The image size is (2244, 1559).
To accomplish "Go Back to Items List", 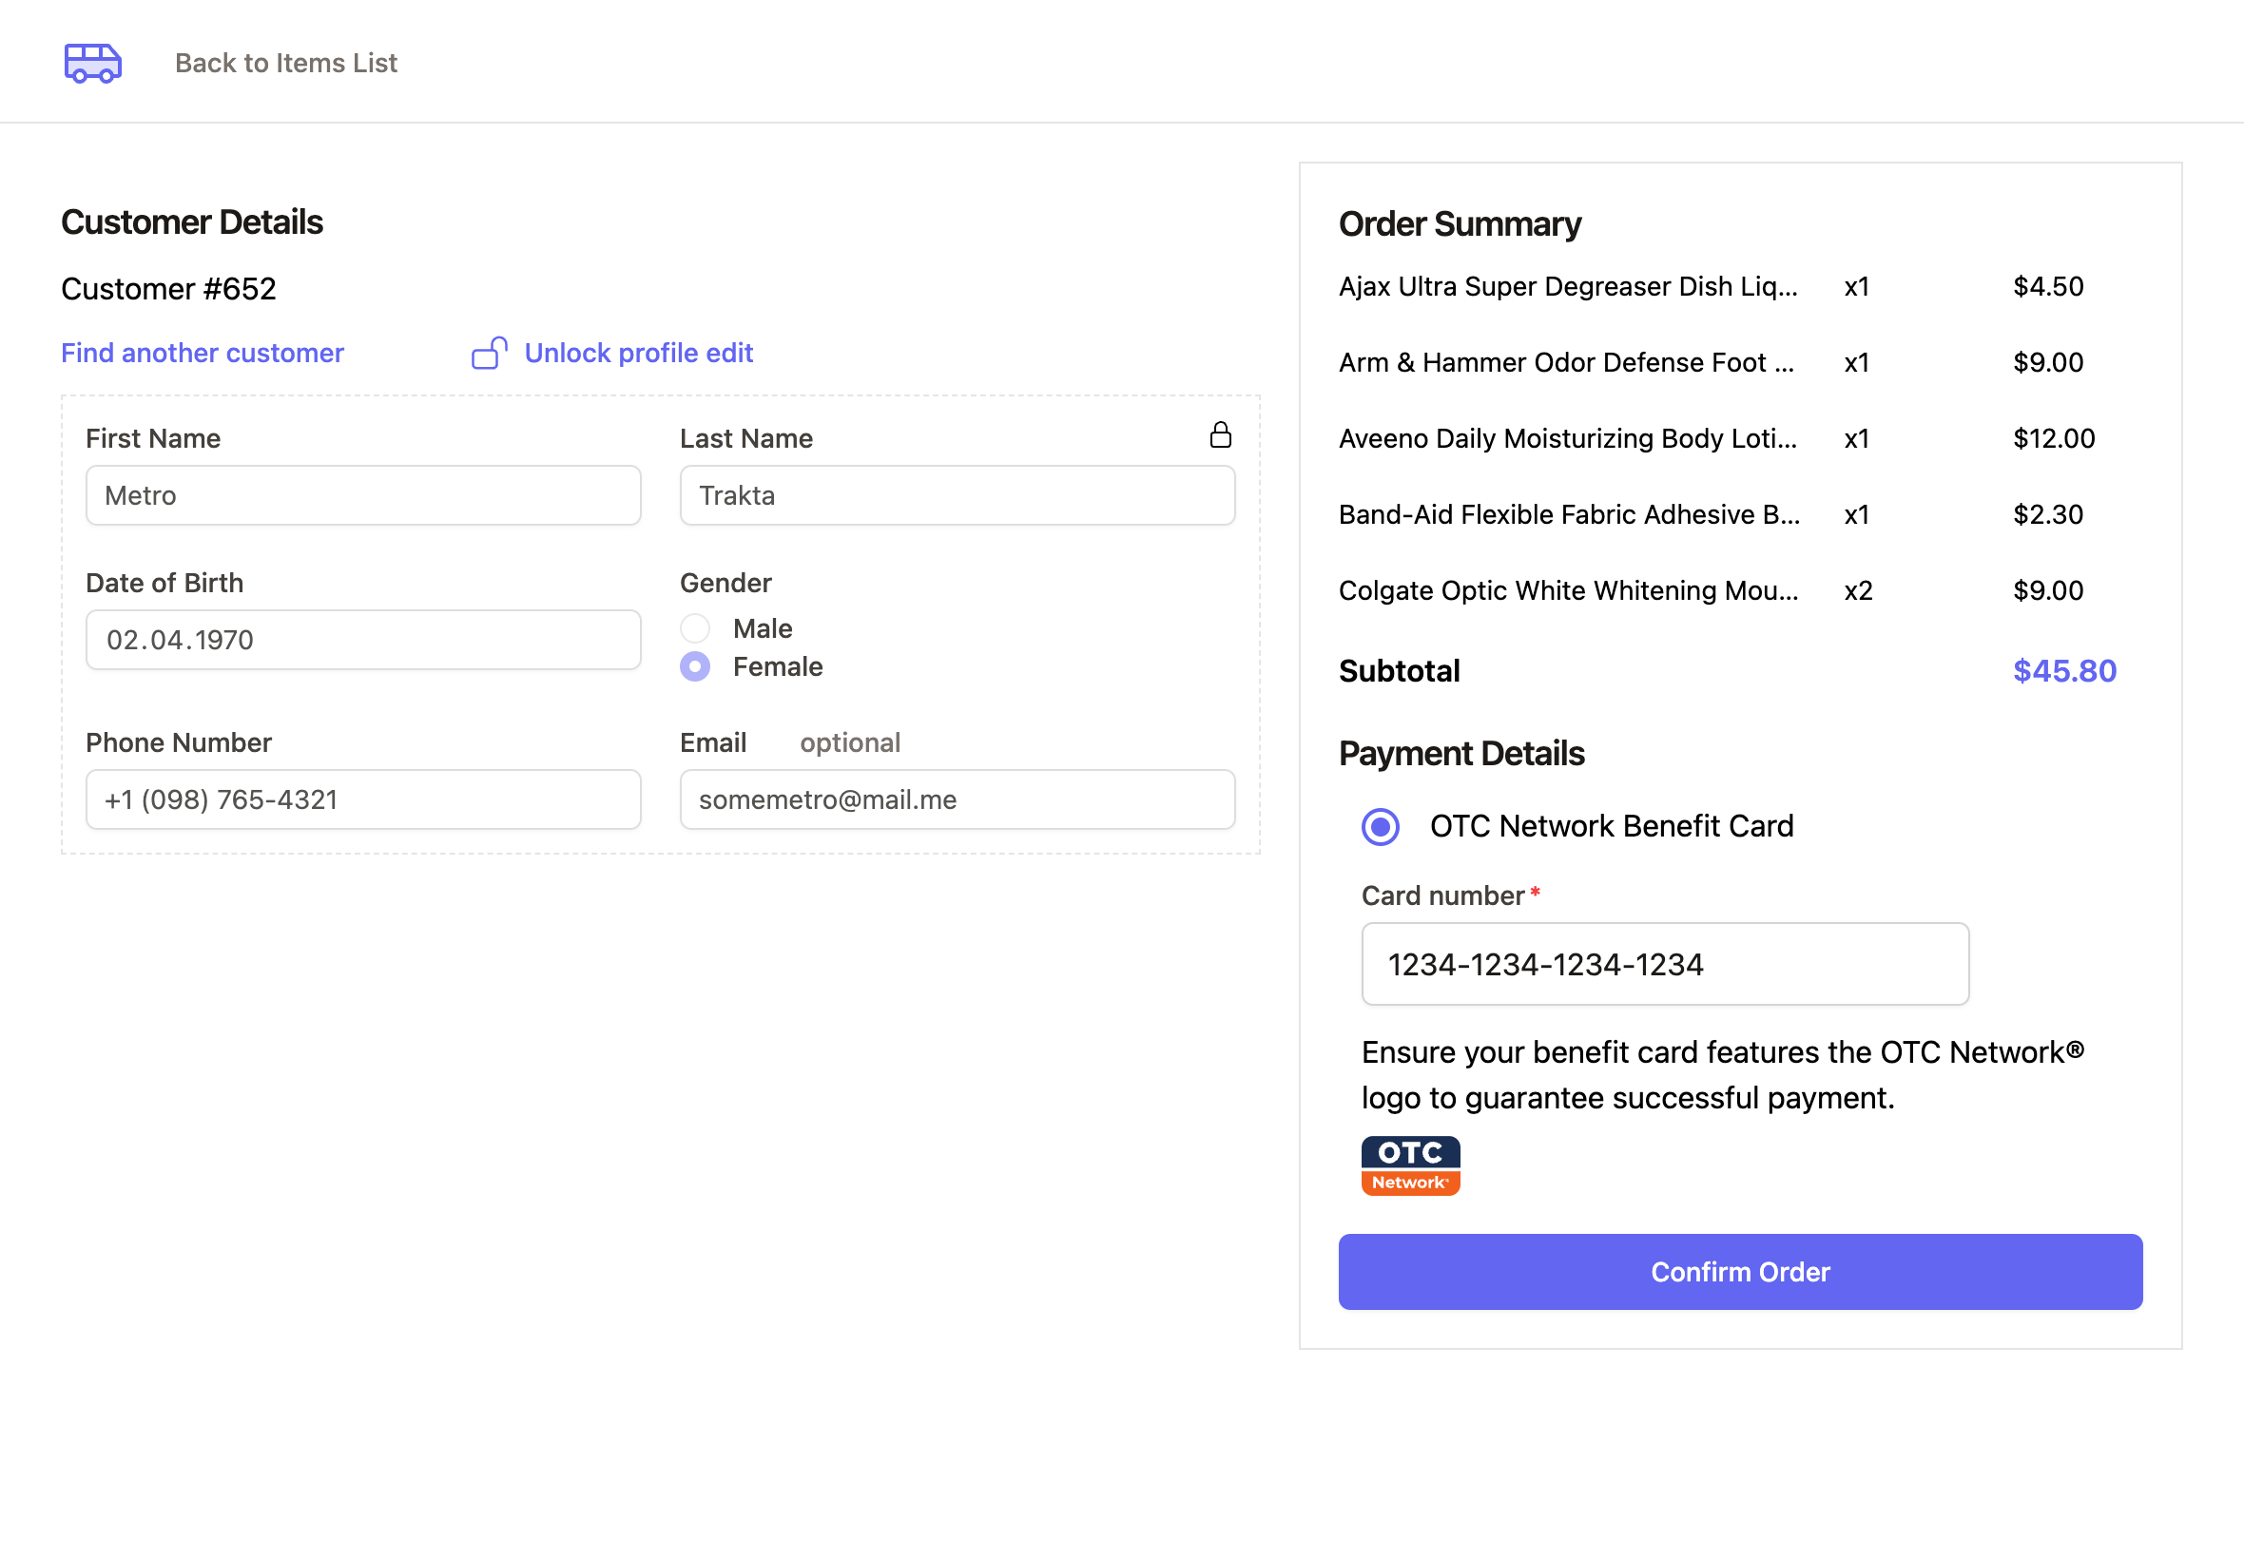I will (285, 62).
